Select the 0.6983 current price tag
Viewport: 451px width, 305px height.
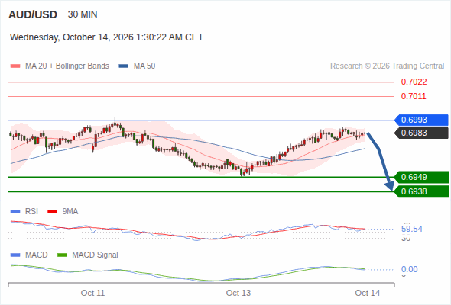421,133
